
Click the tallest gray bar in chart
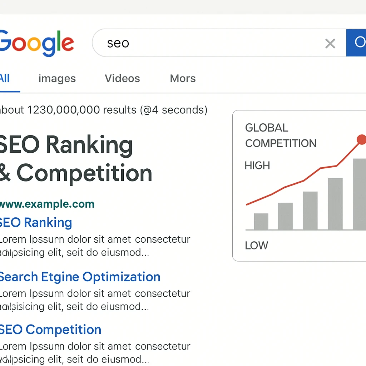360,194
